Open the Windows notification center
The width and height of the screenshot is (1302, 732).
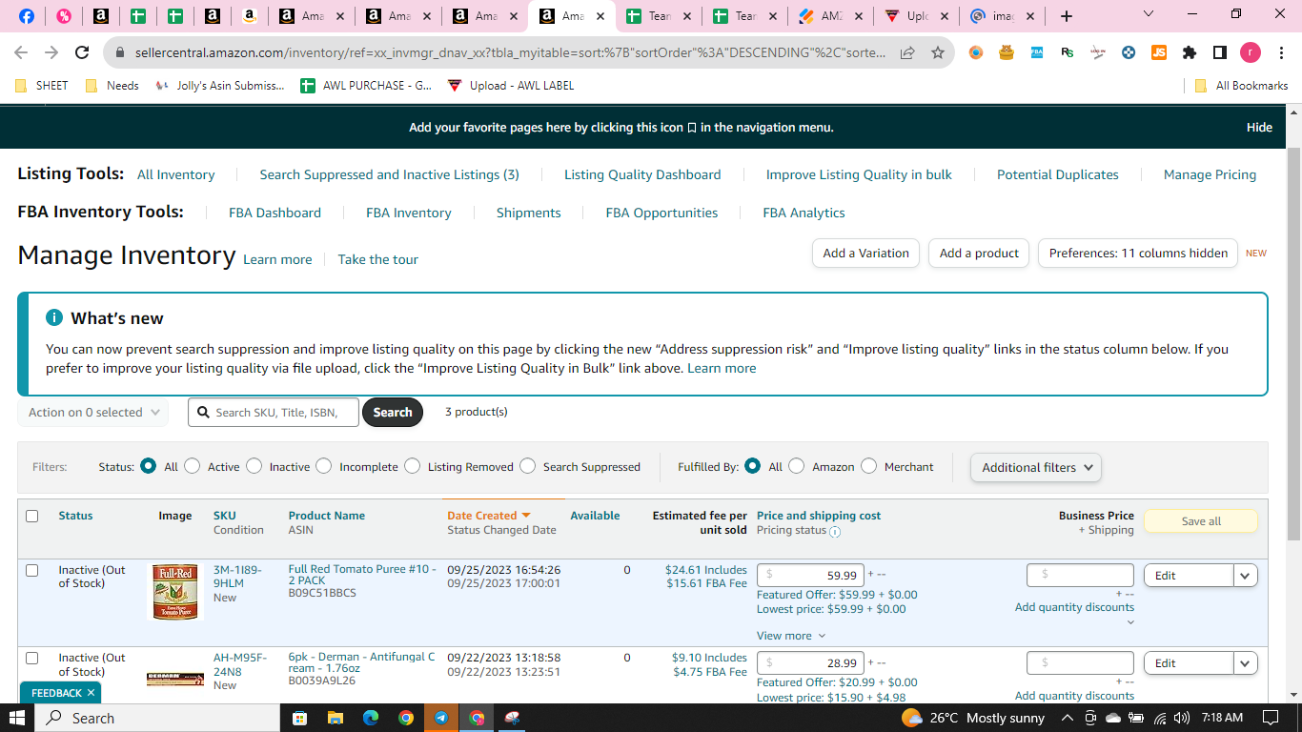(1270, 718)
